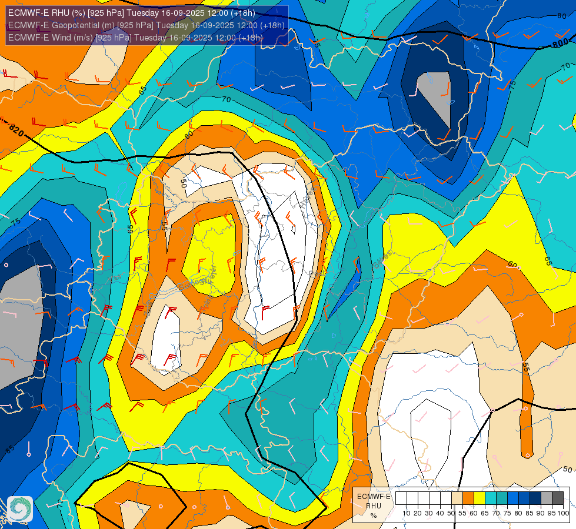Image resolution: width=576 pixels, height=529 pixels.
Task: Click the green swirl logo icon
Action: tap(20, 509)
